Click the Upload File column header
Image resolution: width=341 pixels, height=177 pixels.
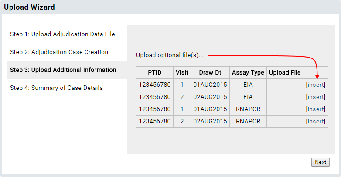click(x=285, y=73)
